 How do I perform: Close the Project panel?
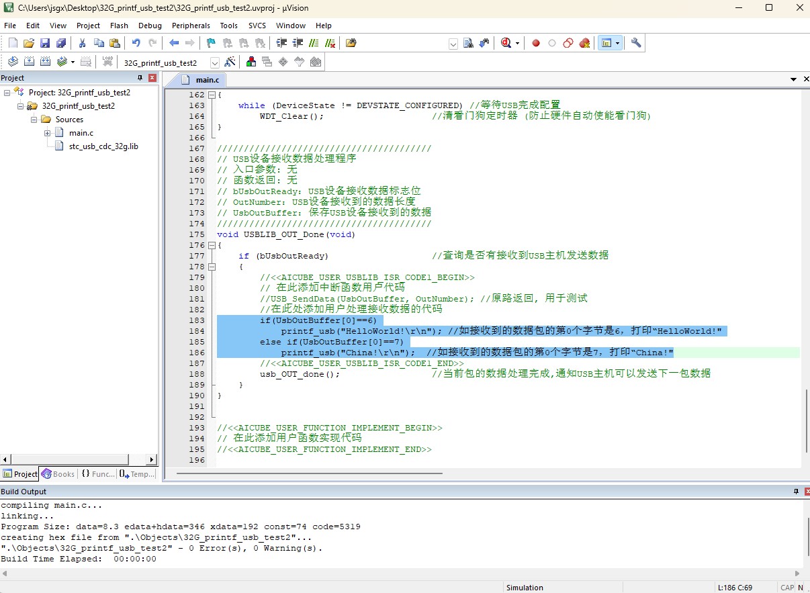pyautogui.click(x=152, y=78)
